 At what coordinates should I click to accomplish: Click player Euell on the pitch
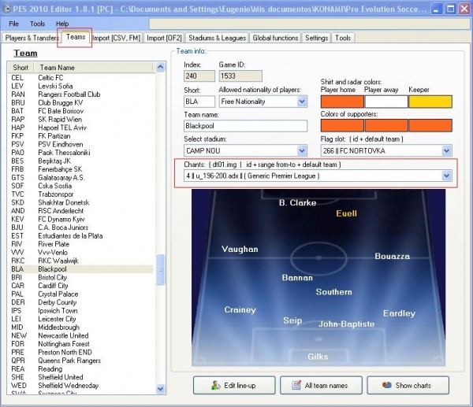pyautogui.click(x=346, y=213)
